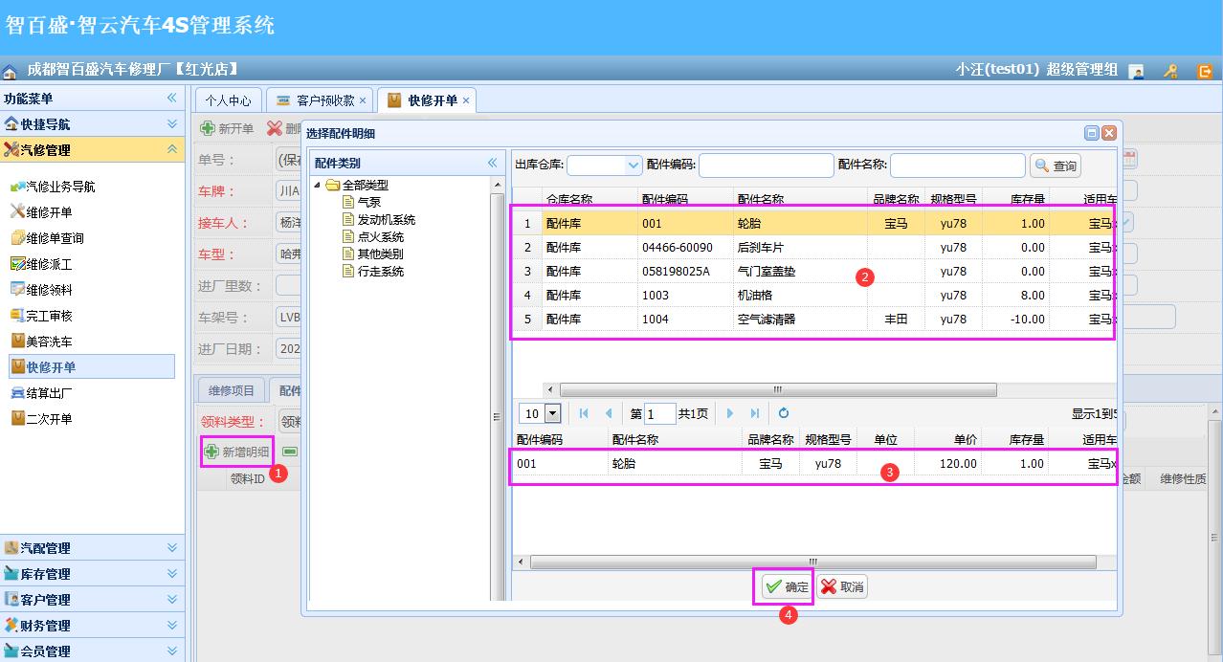1223x662 pixels.
Task: Go to next page with blue arrow icon
Action: point(730,413)
